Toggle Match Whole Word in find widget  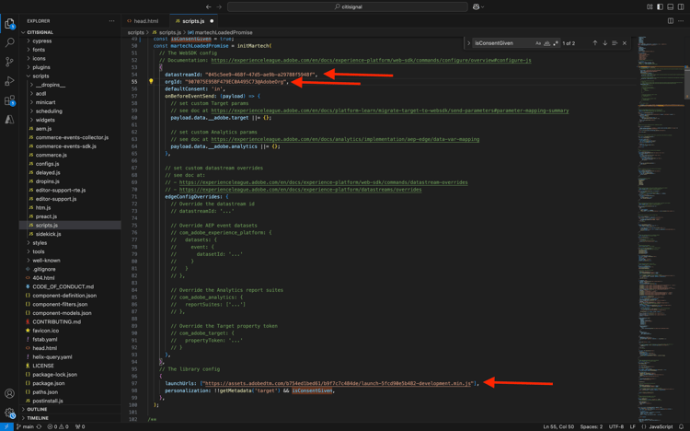546,43
